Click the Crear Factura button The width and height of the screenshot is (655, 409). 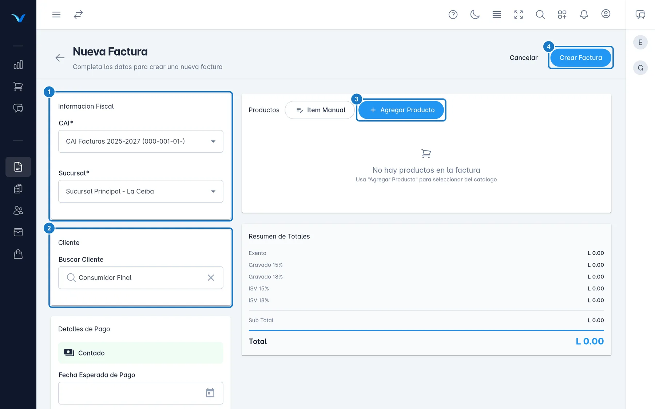[581, 58]
